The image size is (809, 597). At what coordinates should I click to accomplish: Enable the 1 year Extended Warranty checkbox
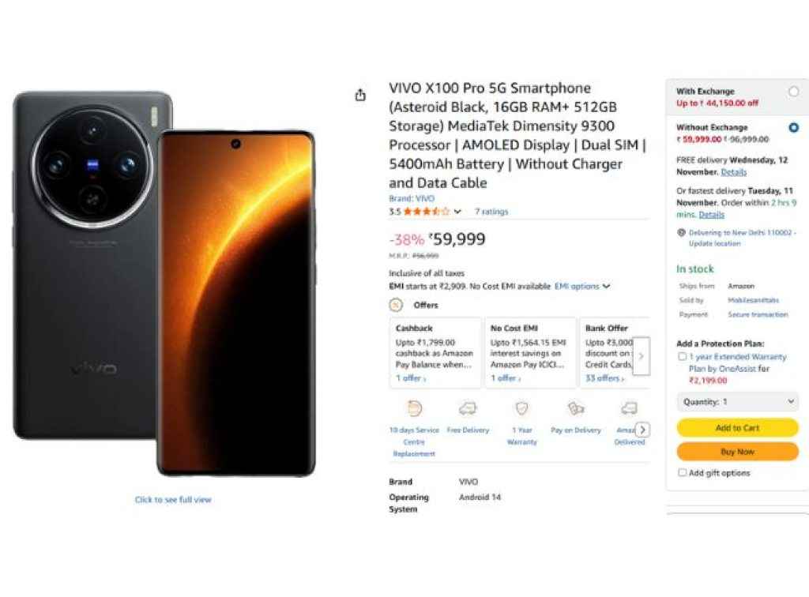(x=683, y=356)
